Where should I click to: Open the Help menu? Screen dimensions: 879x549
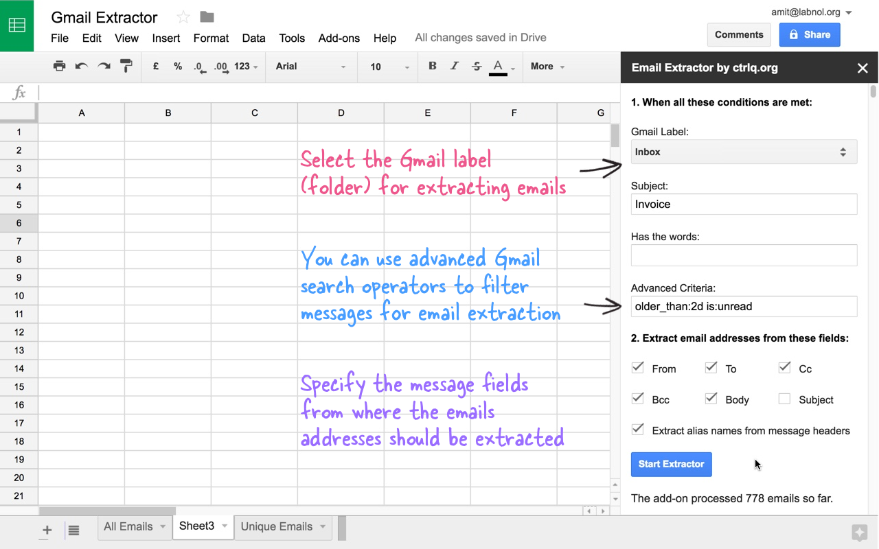[x=385, y=38]
